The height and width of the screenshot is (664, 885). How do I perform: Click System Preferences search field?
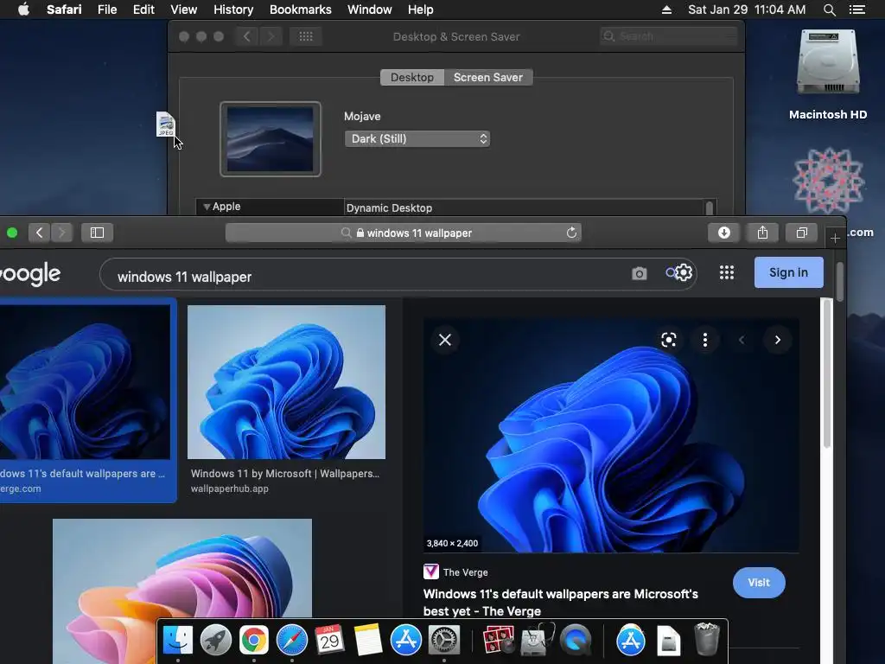[x=669, y=36]
